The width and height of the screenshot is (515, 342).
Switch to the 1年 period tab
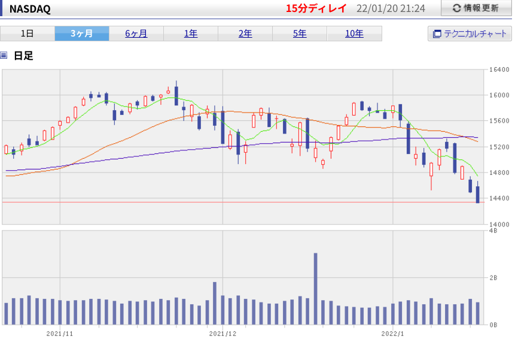pyautogui.click(x=191, y=34)
